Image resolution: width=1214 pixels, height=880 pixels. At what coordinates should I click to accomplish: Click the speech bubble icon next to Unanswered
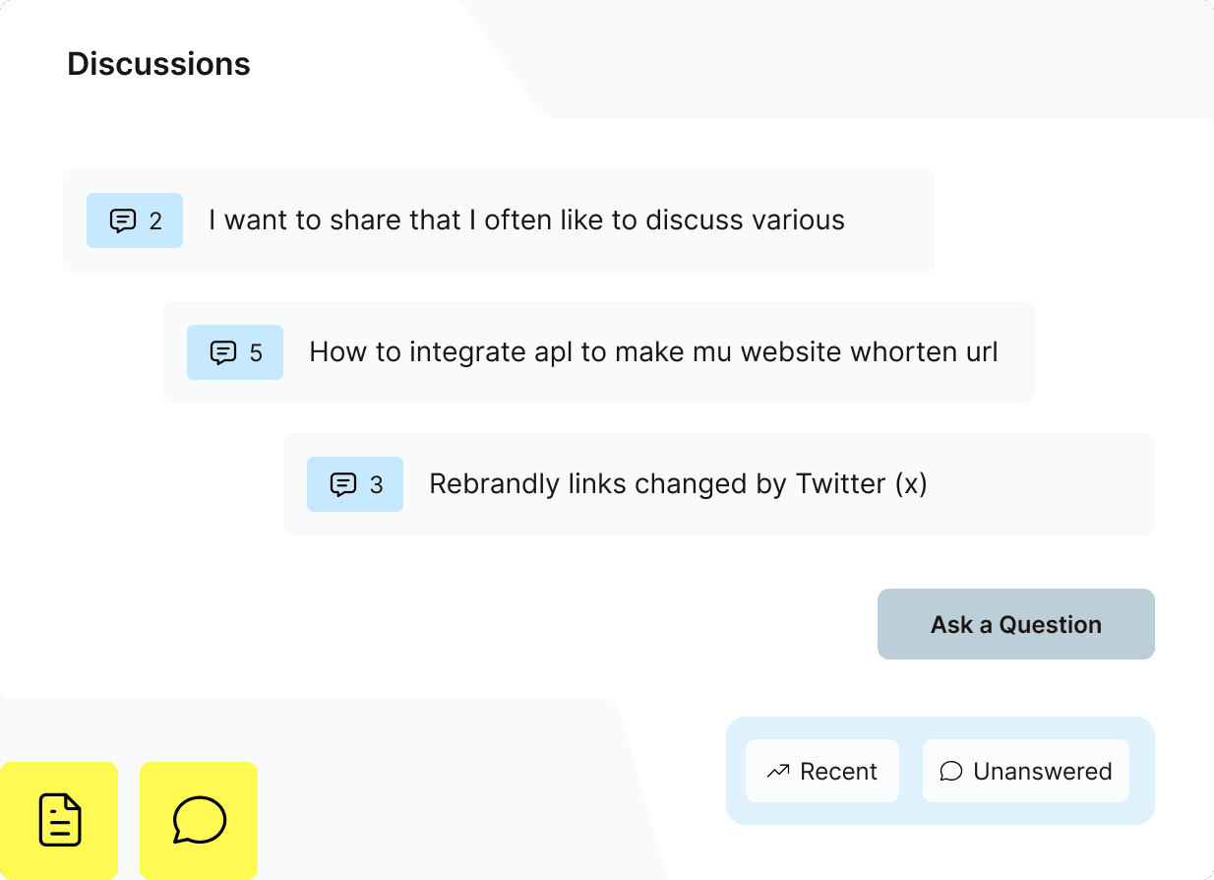point(950,771)
